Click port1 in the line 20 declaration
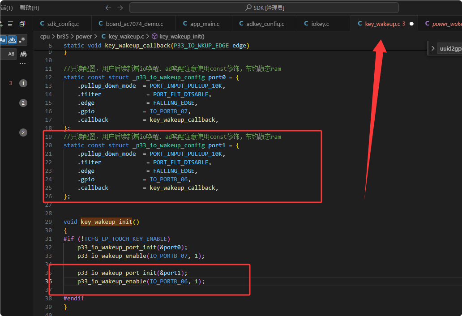Image resolution: width=462 pixels, height=316 pixels. (217, 145)
